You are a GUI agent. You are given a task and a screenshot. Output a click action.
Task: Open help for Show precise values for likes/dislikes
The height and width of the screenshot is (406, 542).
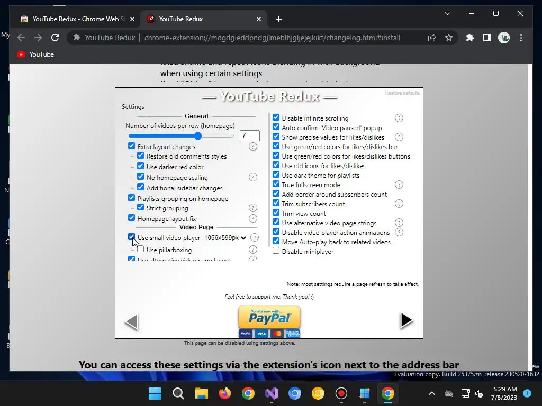(399, 137)
